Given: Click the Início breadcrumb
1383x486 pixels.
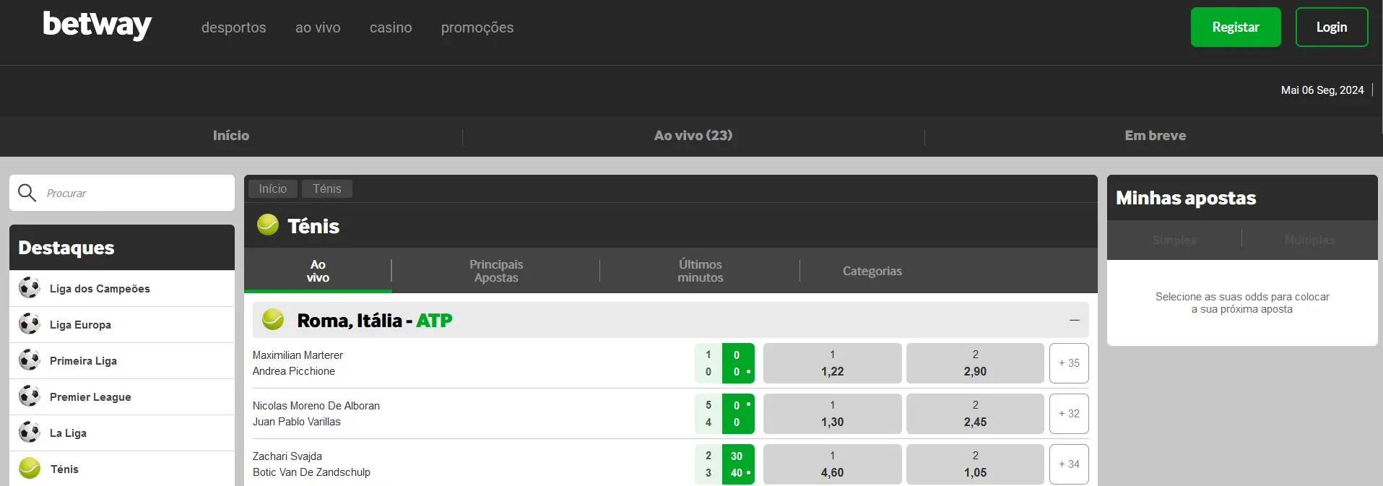Looking at the screenshot, I should 273,188.
